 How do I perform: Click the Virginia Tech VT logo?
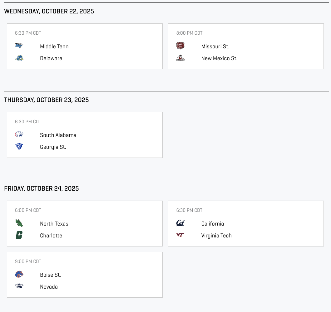(x=180, y=235)
